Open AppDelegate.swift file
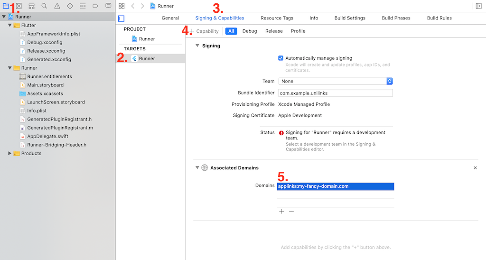The image size is (486, 260). [47, 136]
